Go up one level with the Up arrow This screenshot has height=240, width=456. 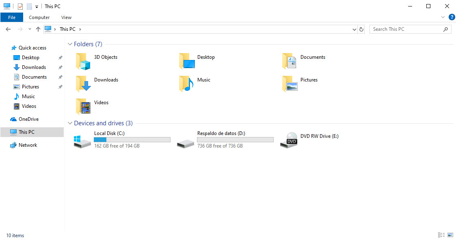pos(38,29)
